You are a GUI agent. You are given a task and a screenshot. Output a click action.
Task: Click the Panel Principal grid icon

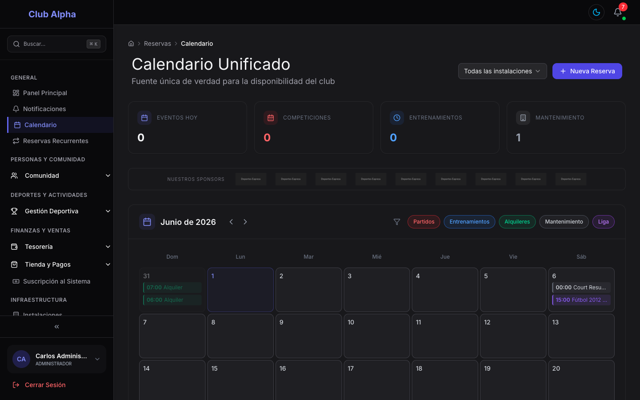[16, 93]
